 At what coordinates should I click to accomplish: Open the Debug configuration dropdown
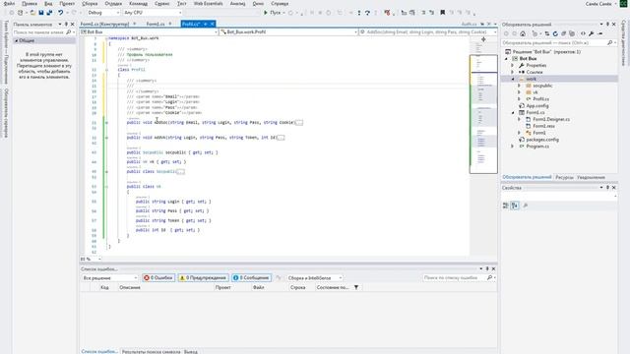pyautogui.click(x=103, y=13)
